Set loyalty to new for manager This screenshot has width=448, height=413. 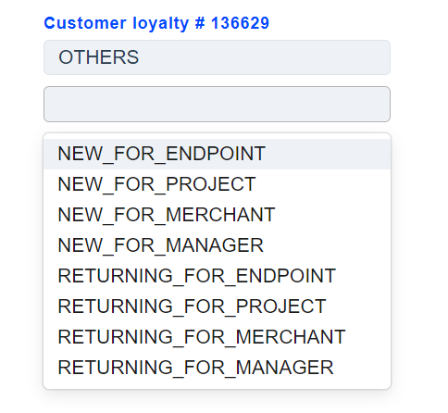[x=217, y=245]
